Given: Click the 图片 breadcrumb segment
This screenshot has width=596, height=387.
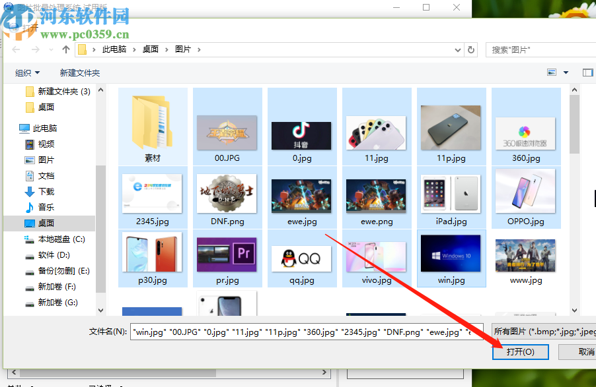Looking at the screenshot, I should point(183,49).
